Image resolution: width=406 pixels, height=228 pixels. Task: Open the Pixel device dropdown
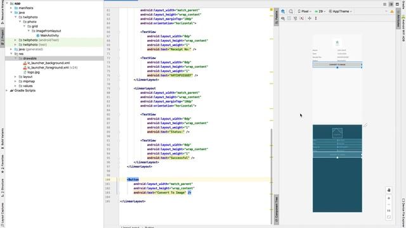coord(304,11)
